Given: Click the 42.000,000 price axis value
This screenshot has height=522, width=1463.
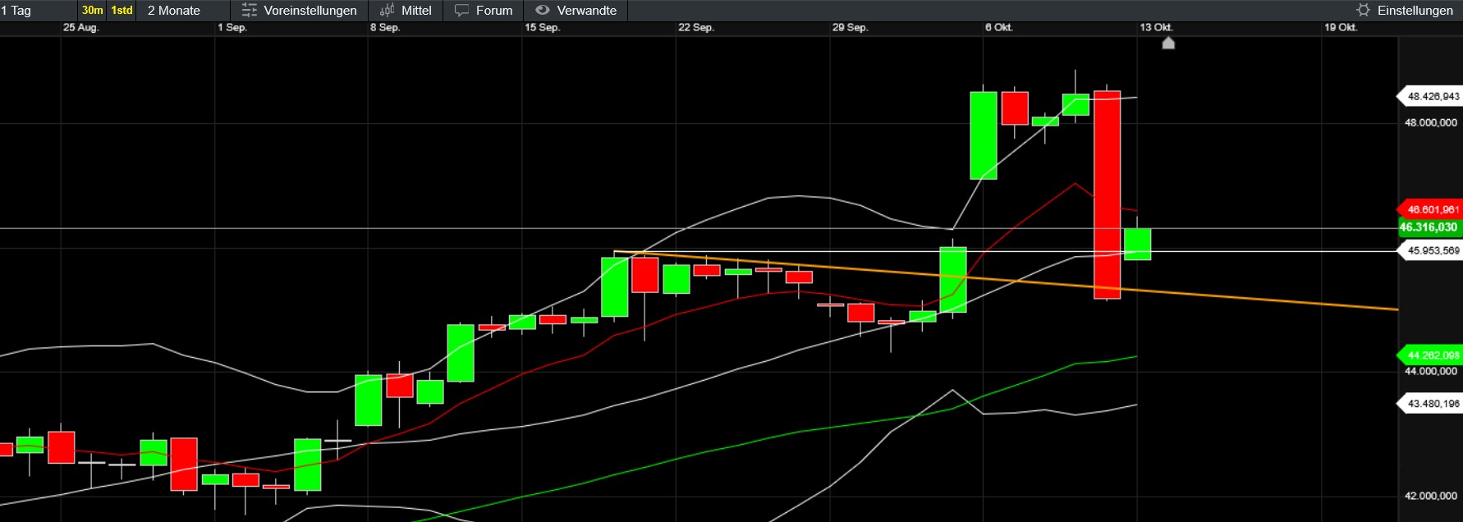Looking at the screenshot, I should pyautogui.click(x=1431, y=496).
